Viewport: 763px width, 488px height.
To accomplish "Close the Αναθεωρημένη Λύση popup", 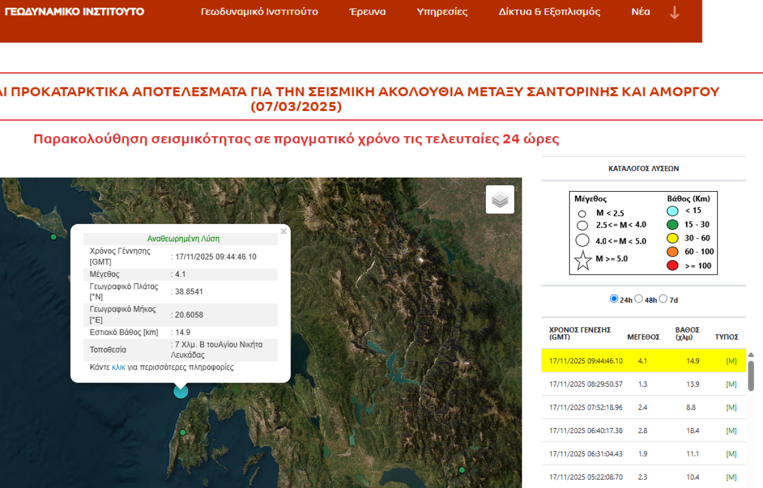I will (x=283, y=231).
